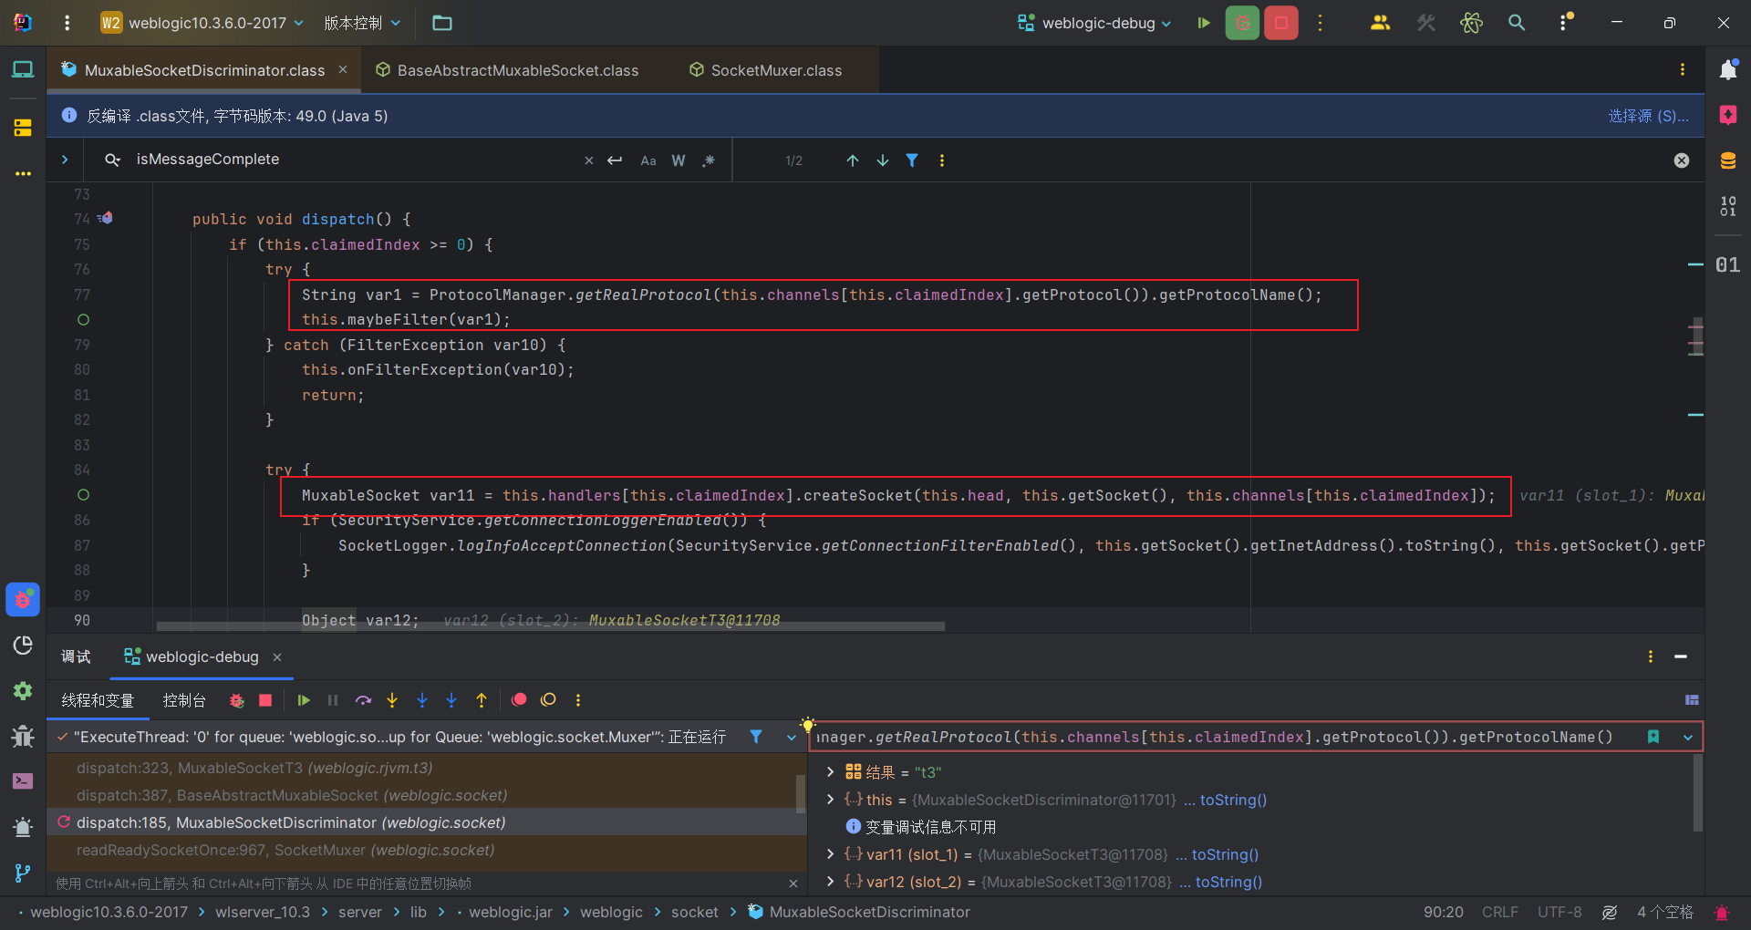This screenshot has width=1751, height=930.
Task: Select frame dispatch:323, MuxableSocketT3
Action: tap(426, 768)
